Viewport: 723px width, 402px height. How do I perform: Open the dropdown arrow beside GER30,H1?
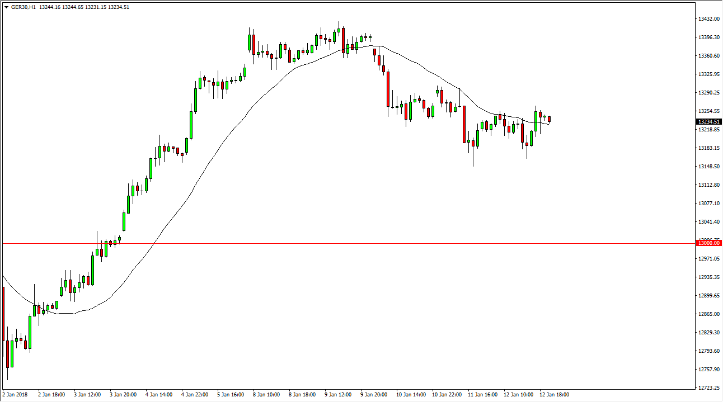click(x=6, y=7)
